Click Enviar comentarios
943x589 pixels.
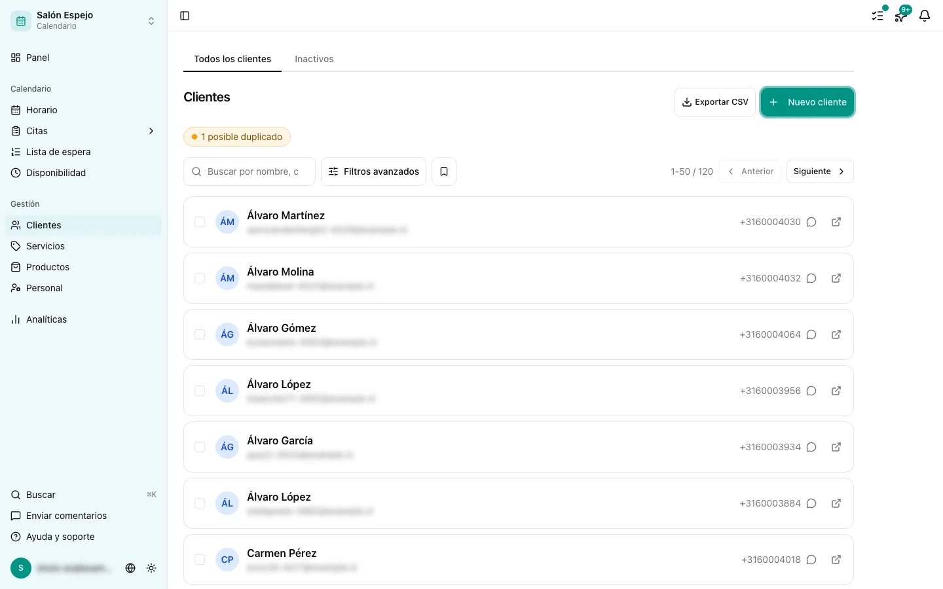pyautogui.click(x=84, y=516)
